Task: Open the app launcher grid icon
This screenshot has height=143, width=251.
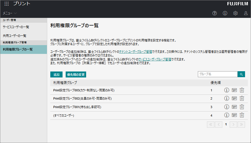Action: (7, 4)
